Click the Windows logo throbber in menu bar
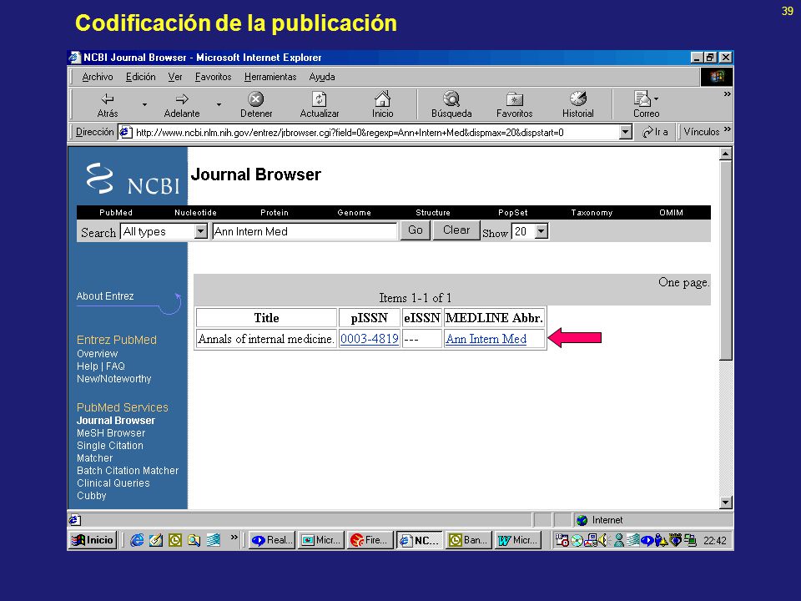Viewport: 801px width, 601px height. tap(717, 77)
